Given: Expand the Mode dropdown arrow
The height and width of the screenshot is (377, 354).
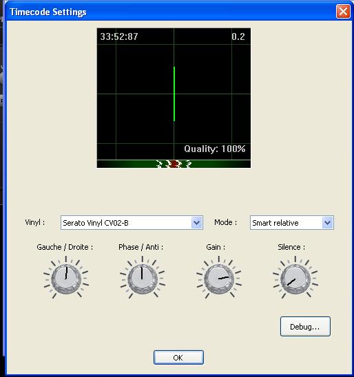Looking at the screenshot, I should click(327, 223).
